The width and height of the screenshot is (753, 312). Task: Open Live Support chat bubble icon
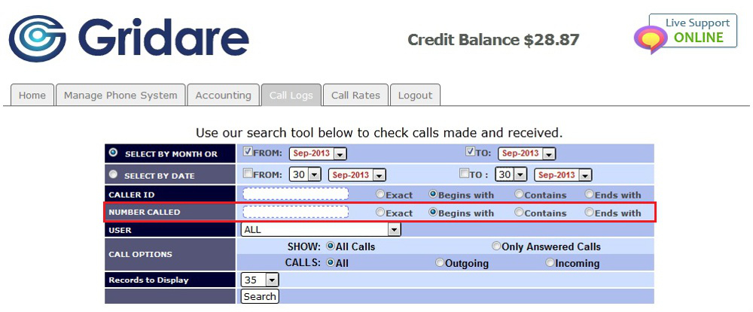[x=650, y=40]
